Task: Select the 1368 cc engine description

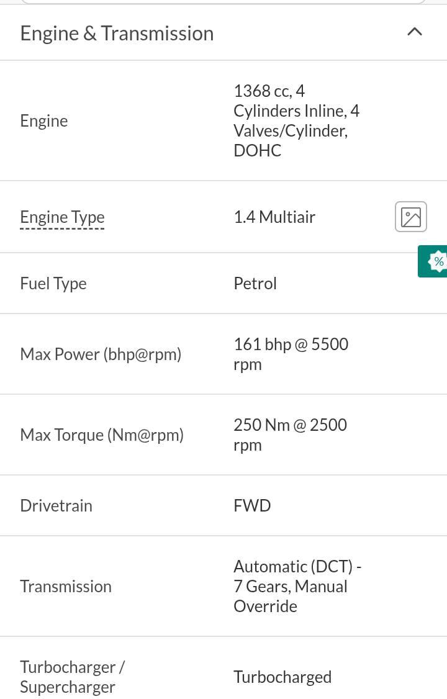Action: click(x=296, y=121)
